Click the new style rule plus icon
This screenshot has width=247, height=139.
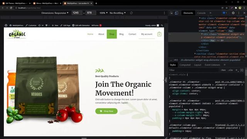(x=236, y=70)
